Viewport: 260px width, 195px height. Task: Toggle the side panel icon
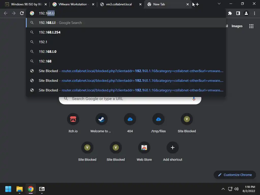tap(238, 13)
